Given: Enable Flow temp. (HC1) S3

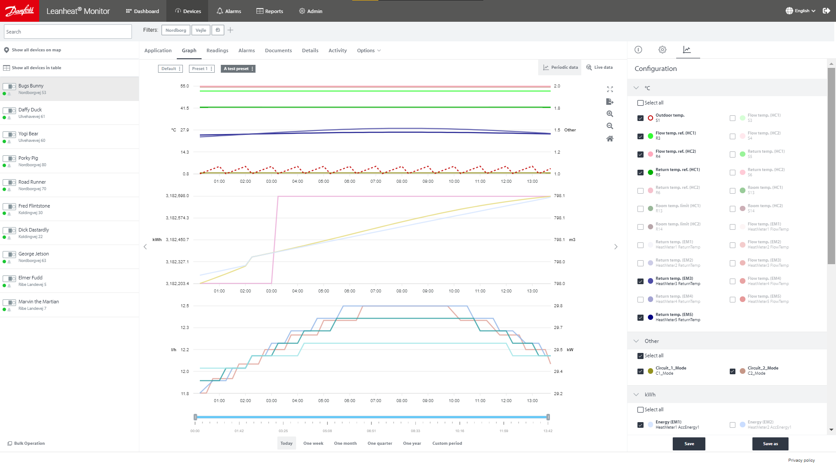Looking at the screenshot, I should (x=732, y=118).
